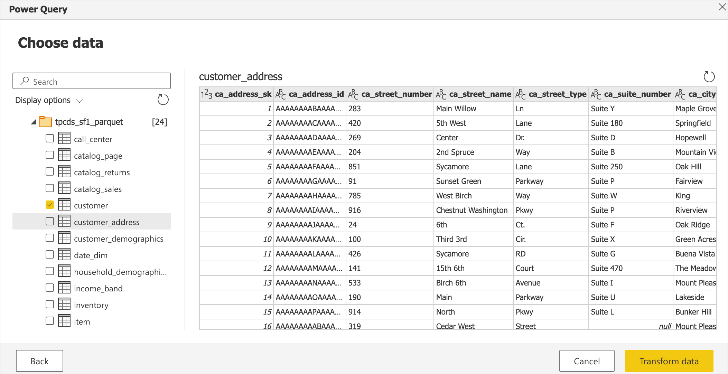Click the Back button
Image resolution: width=728 pixels, height=374 pixels.
pyautogui.click(x=40, y=360)
